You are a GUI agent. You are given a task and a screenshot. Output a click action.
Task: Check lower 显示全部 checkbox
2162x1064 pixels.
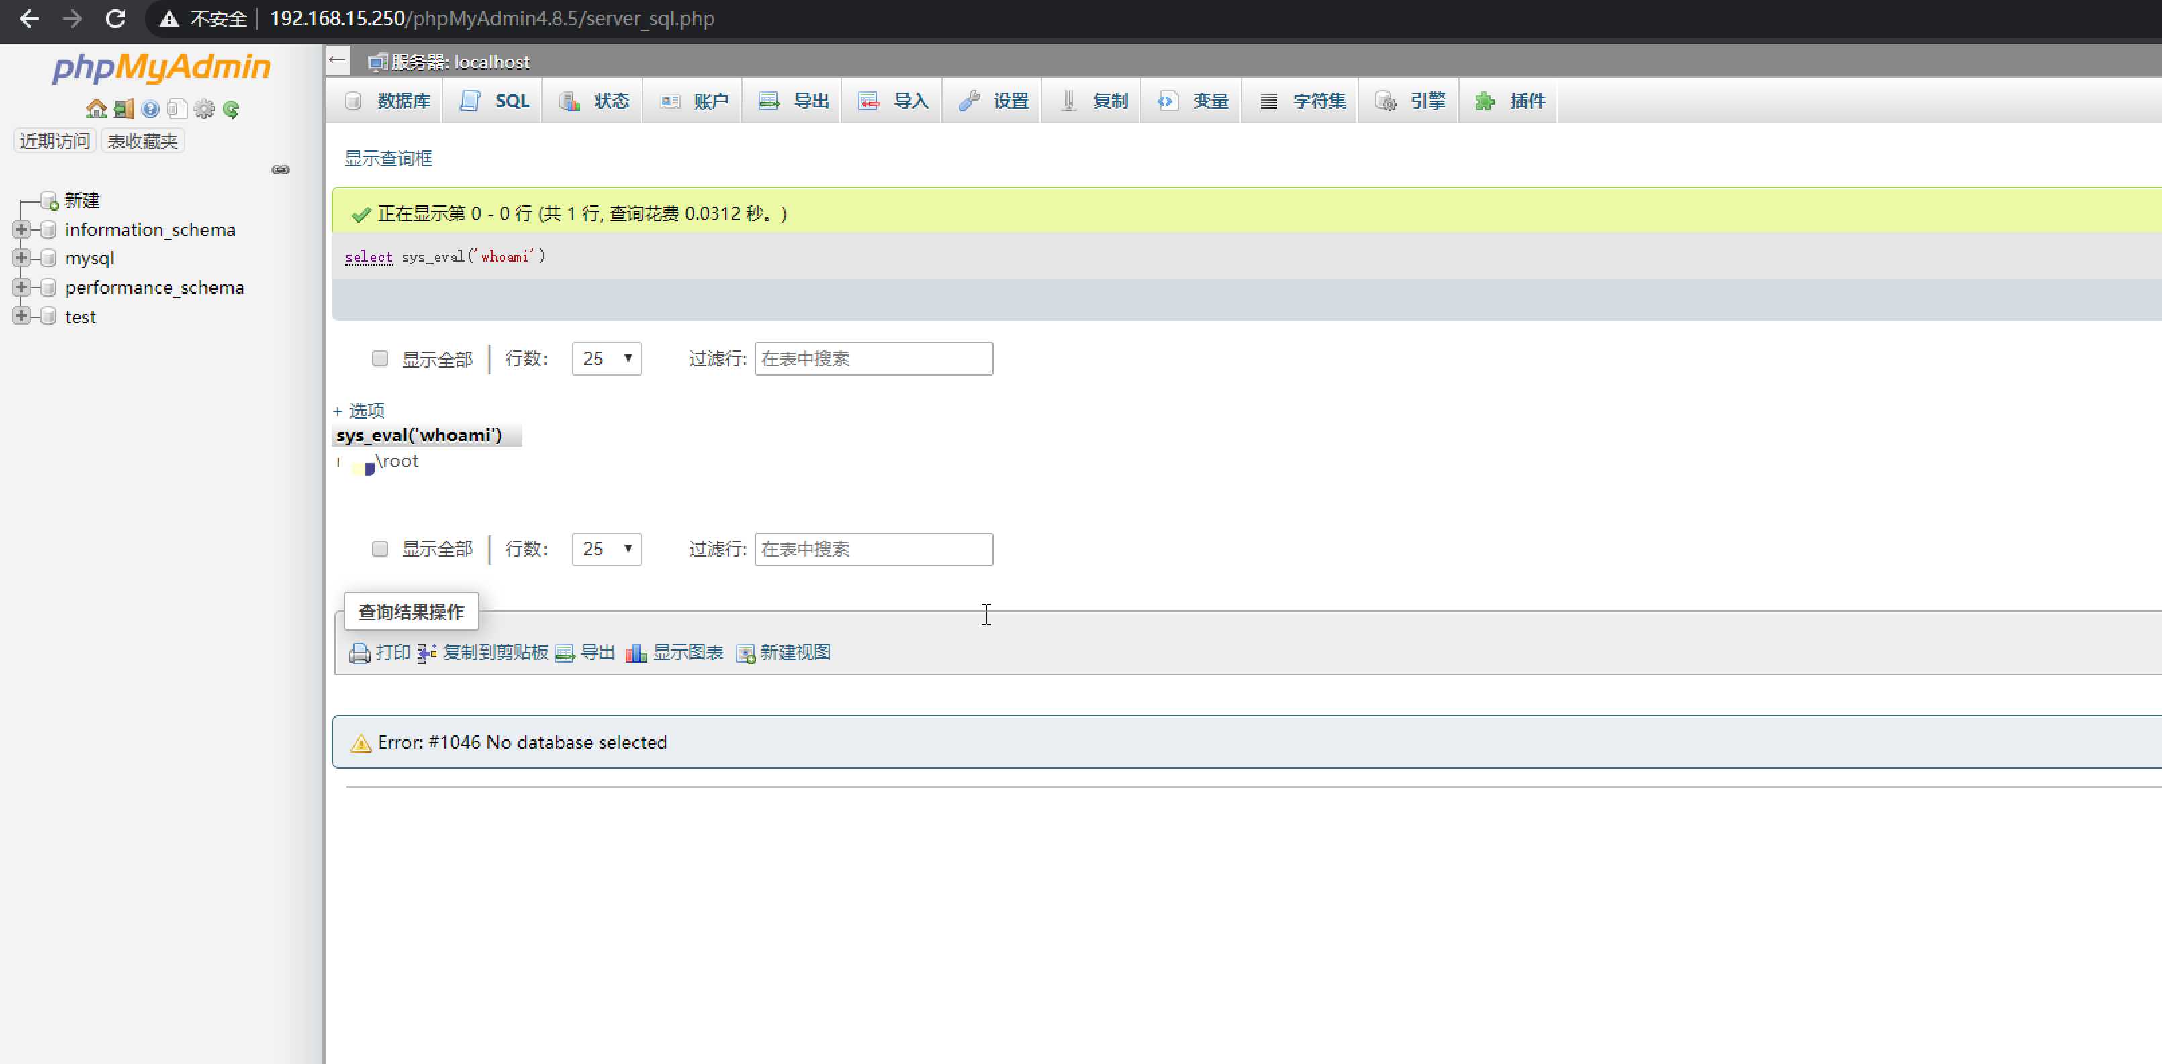click(380, 549)
